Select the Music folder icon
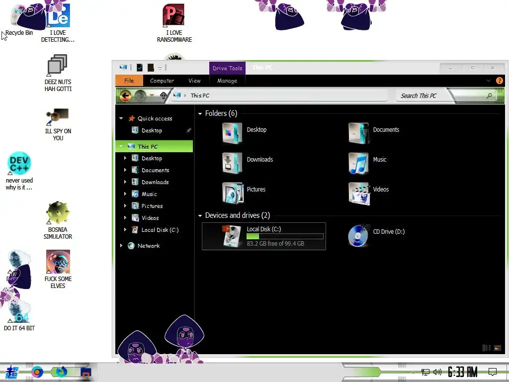 [358, 163]
